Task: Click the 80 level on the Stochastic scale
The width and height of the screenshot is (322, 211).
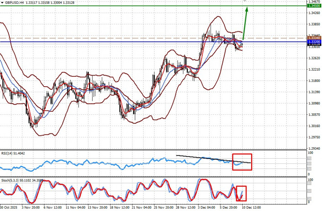Action: [309, 183]
